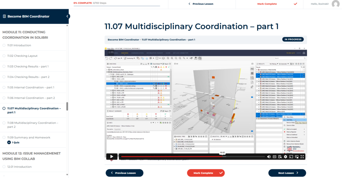Open the video transcript
The height and width of the screenshot is (178, 342).
coord(280,157)
